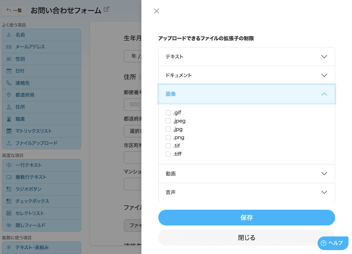Enable the .png file extension
The image size is (352, 254).
168,137
